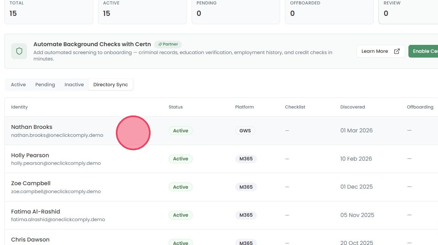This screenshot has height=245, width=438.
Task: Open Holly Pearson identity row
Action: [221, 159]
